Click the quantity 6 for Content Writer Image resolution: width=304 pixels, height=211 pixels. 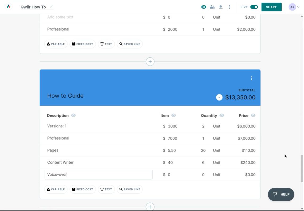[203, 162]
